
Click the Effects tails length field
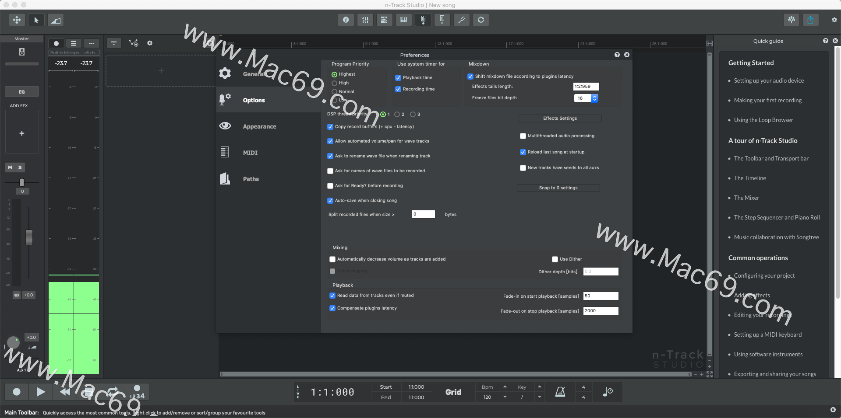(586, 87)
